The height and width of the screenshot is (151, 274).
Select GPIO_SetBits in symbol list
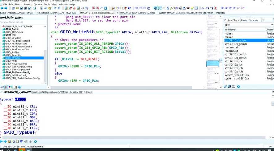tap(12, 52)
